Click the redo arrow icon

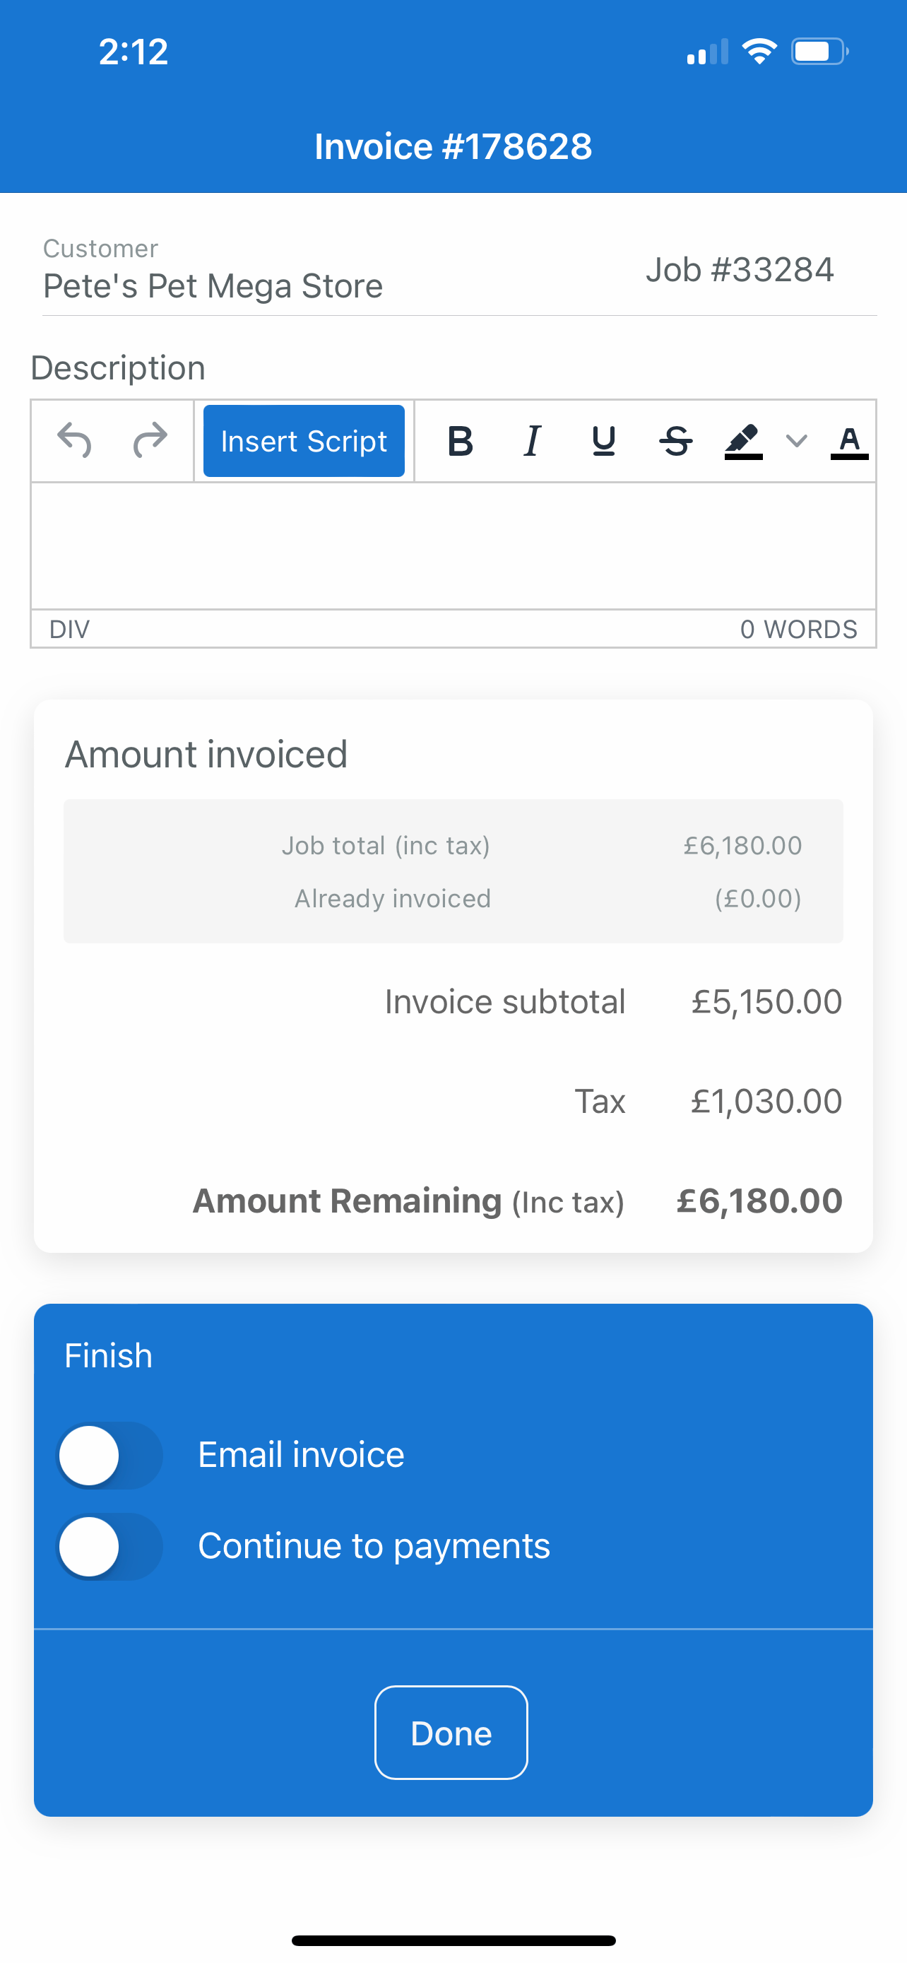150,440
